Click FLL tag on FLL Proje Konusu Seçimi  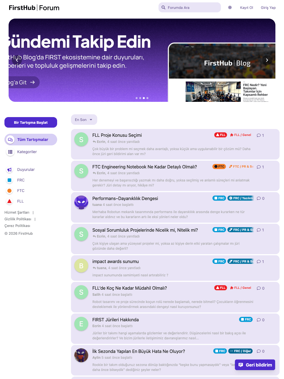coord(221,135)
